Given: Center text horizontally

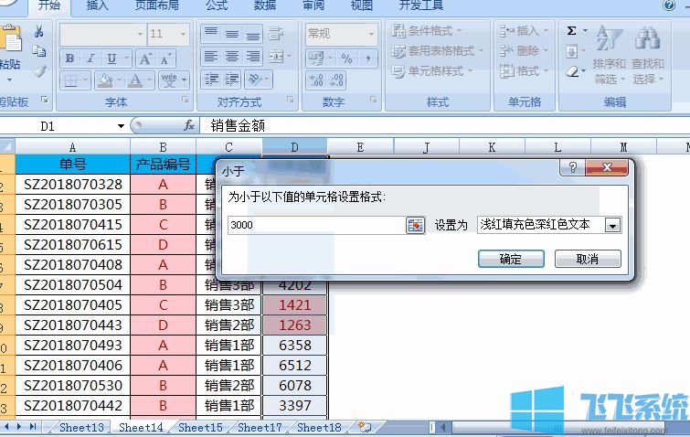Looking at the screenshot, I should point(232,57).
